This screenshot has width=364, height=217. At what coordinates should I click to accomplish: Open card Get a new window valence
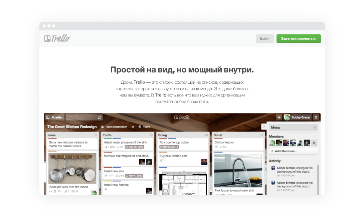pyautogui.click(x=72, y=144)
